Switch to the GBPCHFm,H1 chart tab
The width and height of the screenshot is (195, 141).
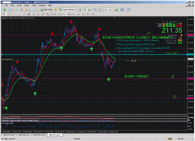pos(24,135)
